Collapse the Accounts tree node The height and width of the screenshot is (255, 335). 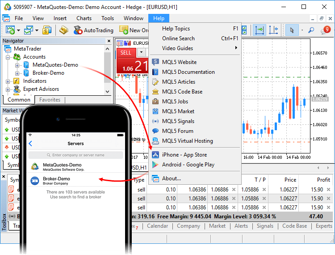coord(8,57)
